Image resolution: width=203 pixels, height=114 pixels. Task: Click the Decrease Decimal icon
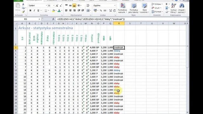[114, 10]
